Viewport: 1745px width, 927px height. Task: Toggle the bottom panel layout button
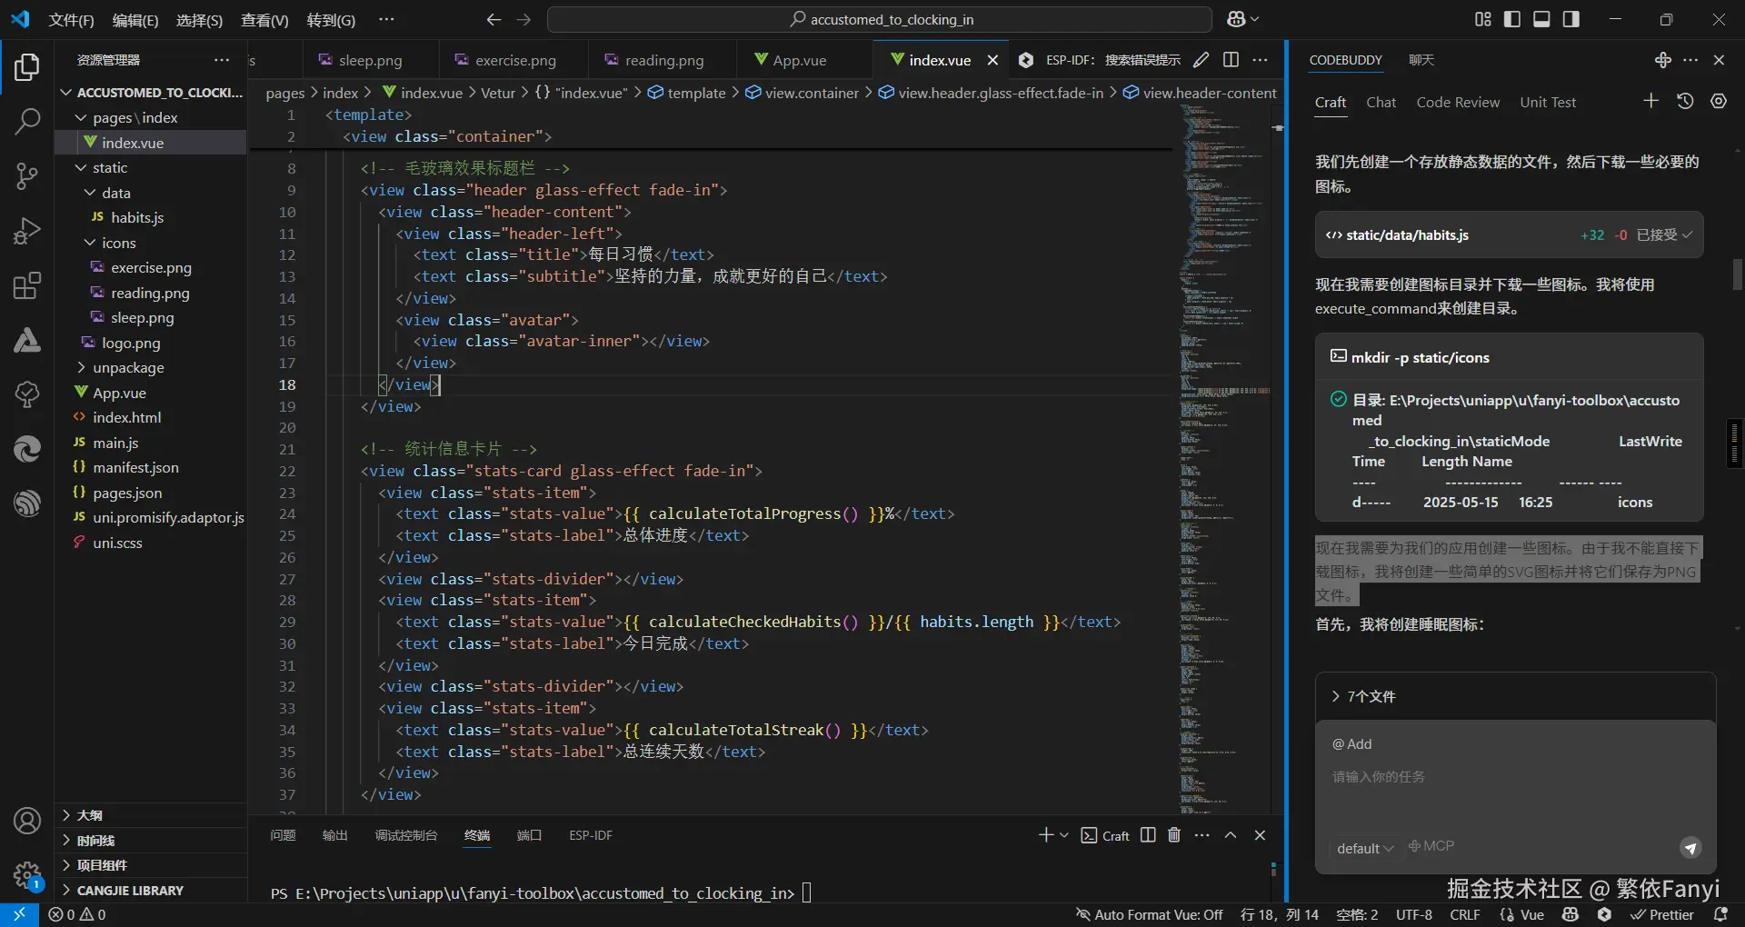tap(1541, 19)
